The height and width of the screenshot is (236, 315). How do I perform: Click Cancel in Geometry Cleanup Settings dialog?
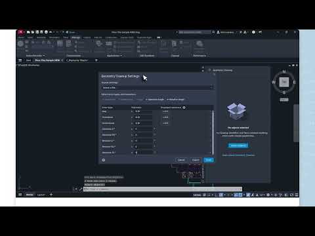click(x=181, y=160)
